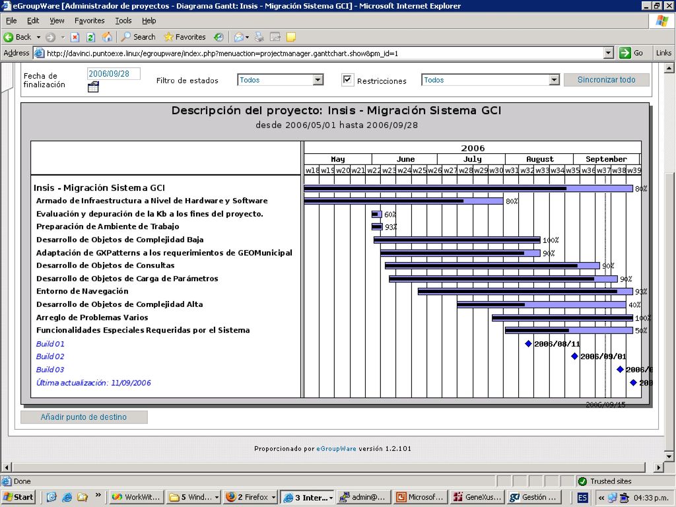Click the Desarrollo de Objetos de Consultas bar
This screenshot has width=676, height=507.
coord(492,265)
